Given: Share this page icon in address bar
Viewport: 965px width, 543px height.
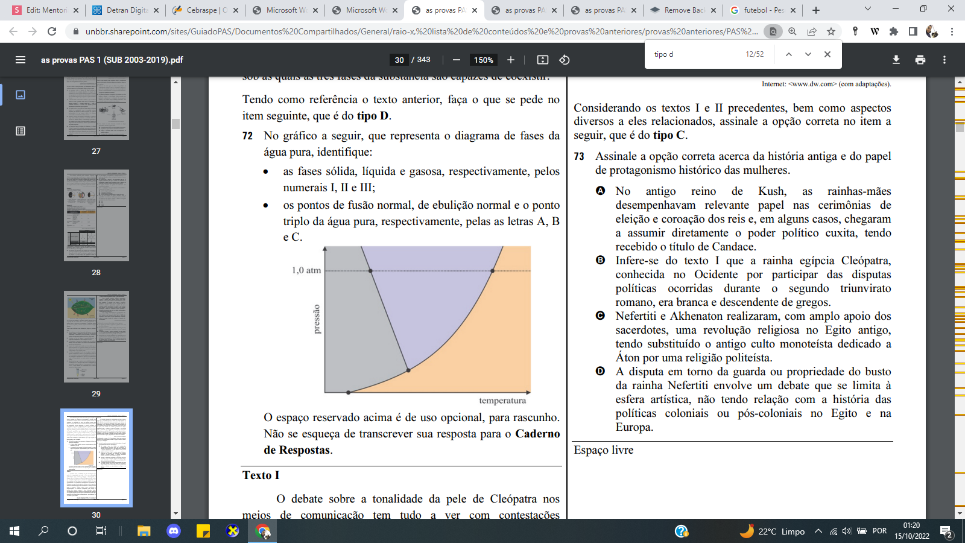Looking at the screenshot, I should (x=812, y=31).
